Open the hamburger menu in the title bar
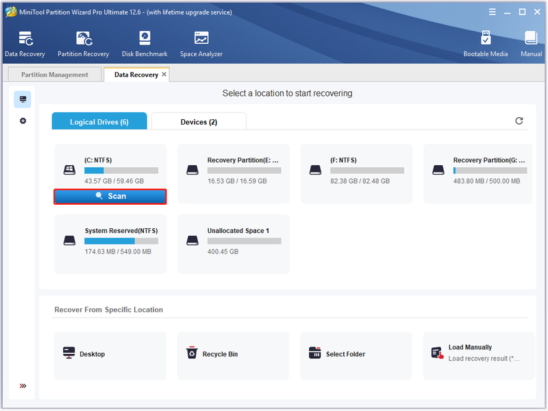Screen dimensions: 548x411 (492, 12)
